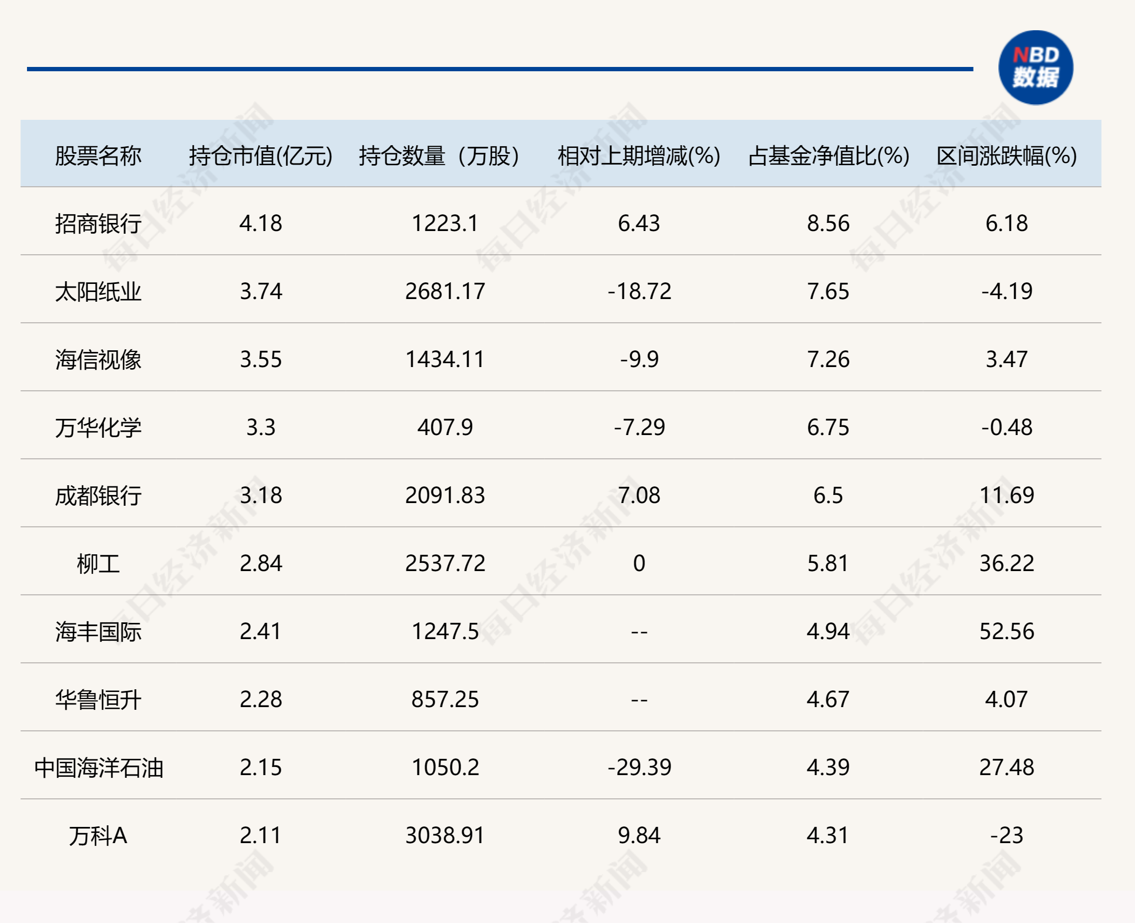Select the 相对上期增减(%) column header
This screenshot has height=923, width=1135.
639,156
